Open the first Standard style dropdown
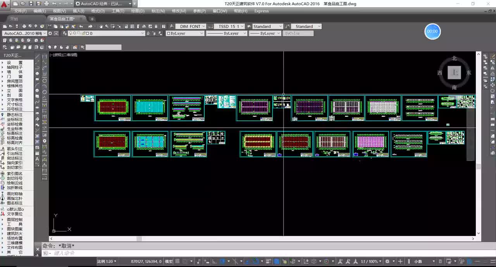 pos(268,26)
